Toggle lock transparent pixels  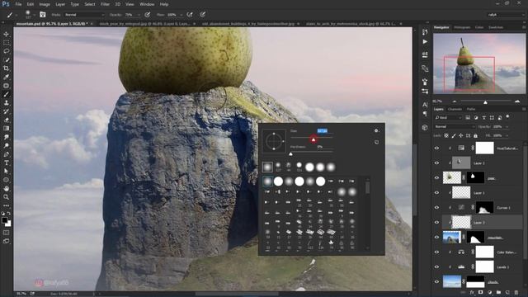(x=446, y=135)
